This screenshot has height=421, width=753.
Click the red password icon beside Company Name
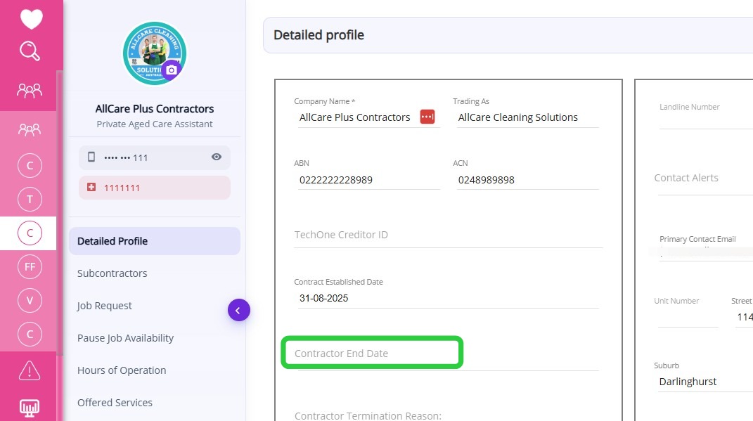pyautogui.click(x=427, y=117)
